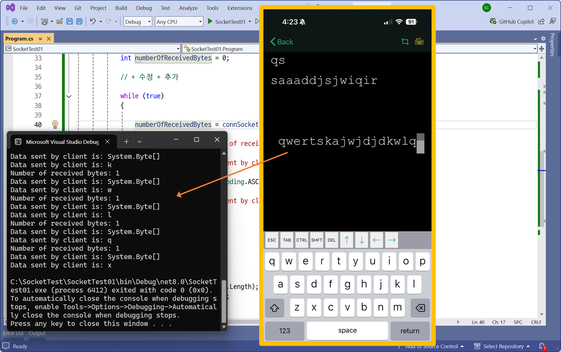Click the Visual Studio logo icon

(x=10, y=7)
